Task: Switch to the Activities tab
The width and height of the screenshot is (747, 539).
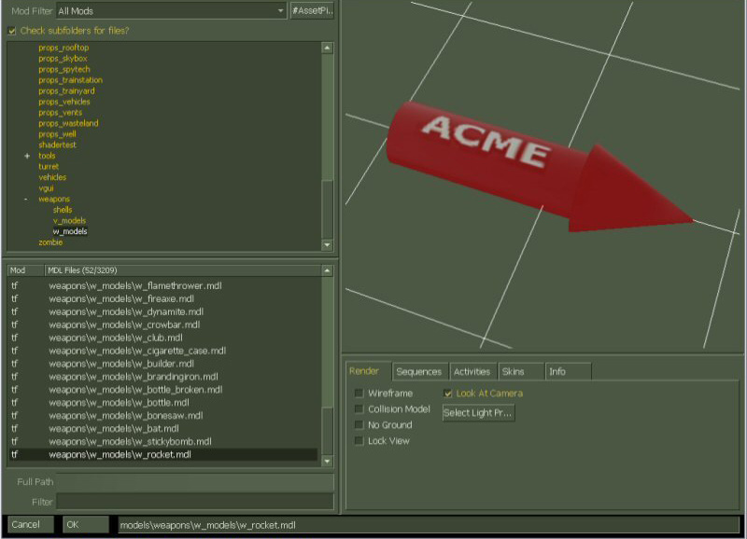Action: coord(472,372)
